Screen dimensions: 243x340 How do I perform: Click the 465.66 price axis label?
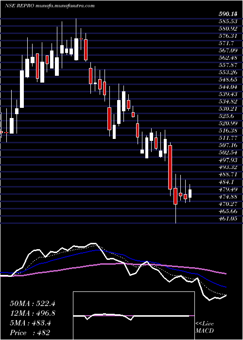coord(227,211)
